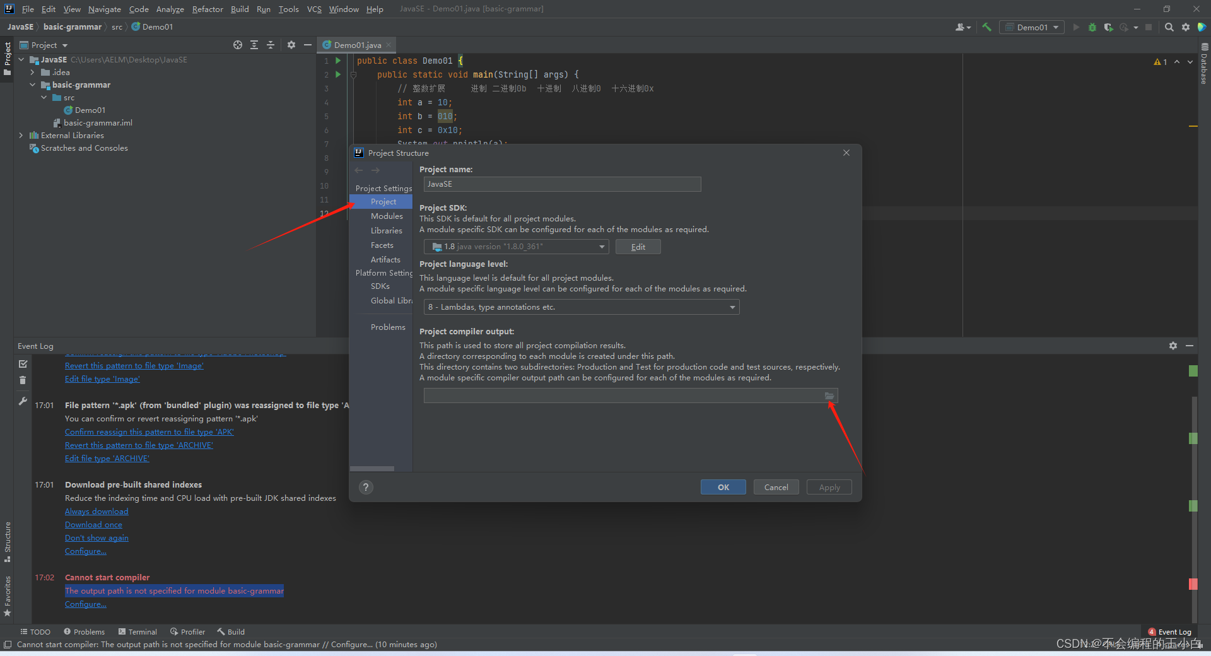Image resolution: width=1211 pixels, height=656 pixels.
Task: Click Collapse All in Project panel
Action: click(271, 45)
